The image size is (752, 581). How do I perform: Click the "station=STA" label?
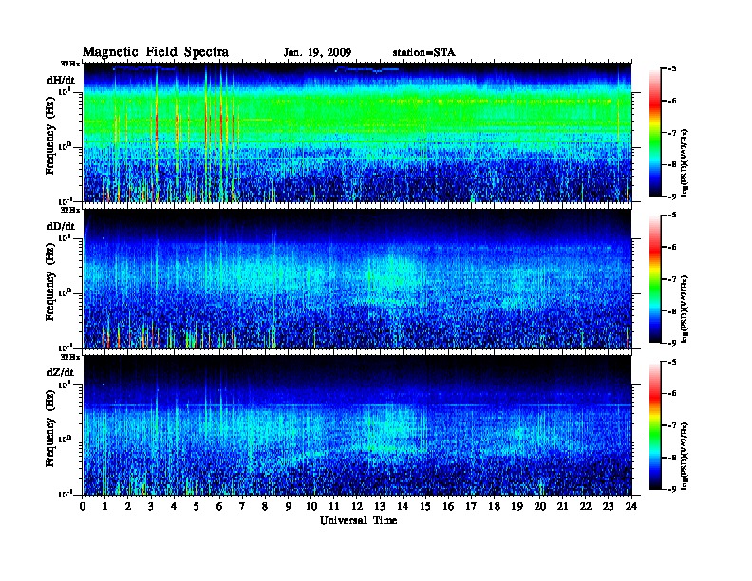[x=424, y=52]
